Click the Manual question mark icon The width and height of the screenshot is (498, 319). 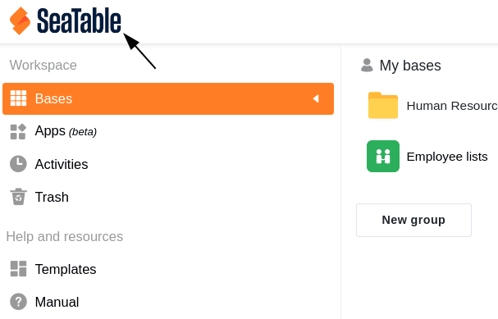(18, 302)
